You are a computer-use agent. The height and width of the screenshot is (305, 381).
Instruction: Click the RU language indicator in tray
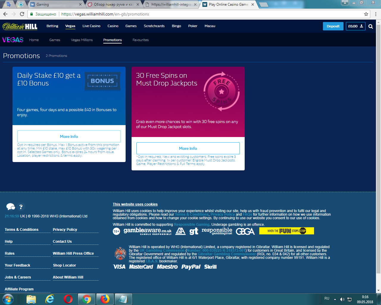click(327, 298)
